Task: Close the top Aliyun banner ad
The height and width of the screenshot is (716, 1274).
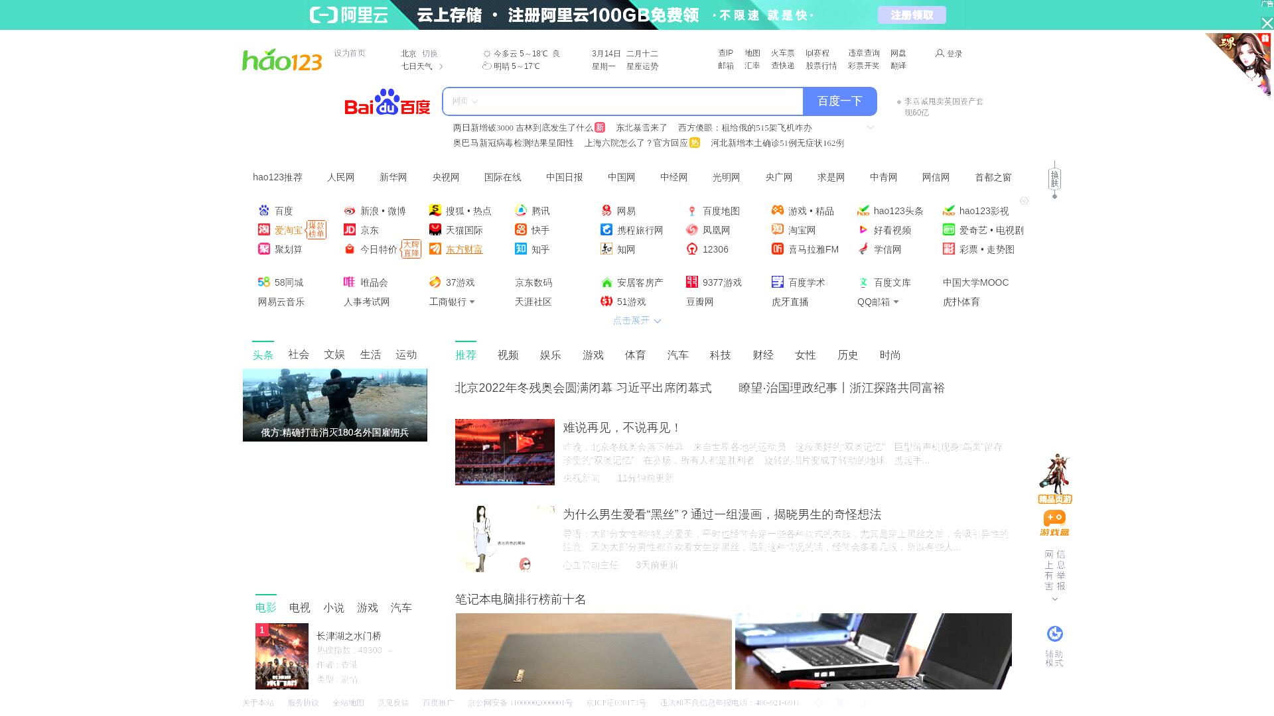Action: (1267, 23)
